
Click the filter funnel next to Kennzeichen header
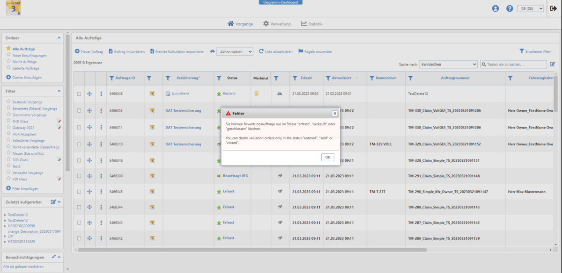[x=371, y=78]
